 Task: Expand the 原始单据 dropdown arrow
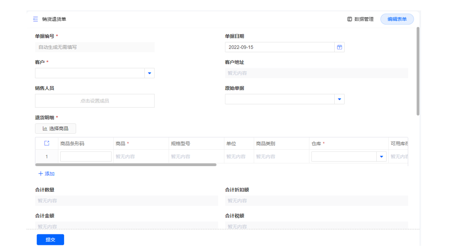[x=339, y=99]
